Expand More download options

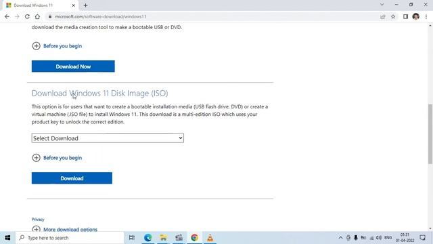[x=65, y=229]
